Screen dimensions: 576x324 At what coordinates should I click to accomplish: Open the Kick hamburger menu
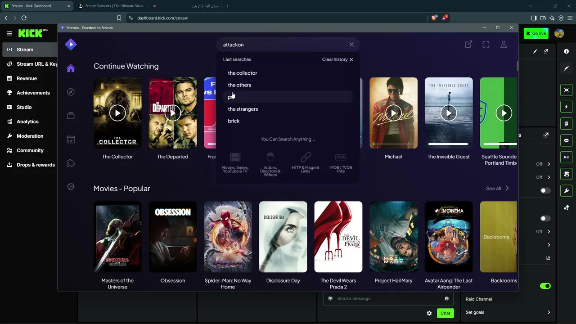[9, 33]
